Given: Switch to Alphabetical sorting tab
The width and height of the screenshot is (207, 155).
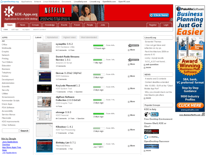Looking at the screenshot, I should pyautogui.click(x=52, y=38).
